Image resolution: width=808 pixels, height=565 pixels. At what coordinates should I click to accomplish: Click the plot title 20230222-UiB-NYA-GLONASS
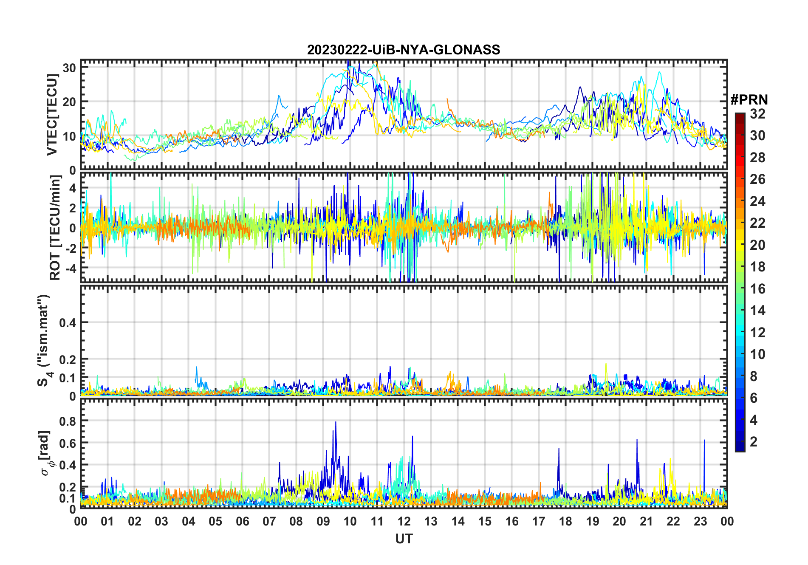pos(404,50)
